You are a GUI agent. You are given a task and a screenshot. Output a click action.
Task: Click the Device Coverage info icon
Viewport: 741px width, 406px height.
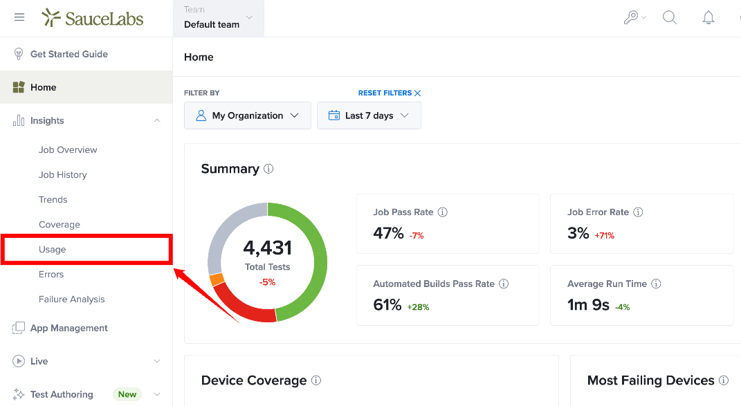tap(316, 380)
